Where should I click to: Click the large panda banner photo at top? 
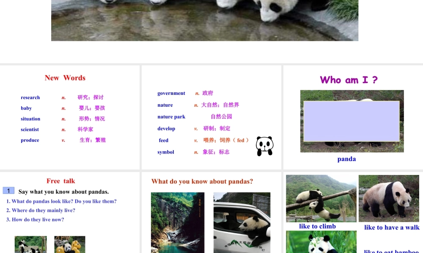click(x=205, y=20)
